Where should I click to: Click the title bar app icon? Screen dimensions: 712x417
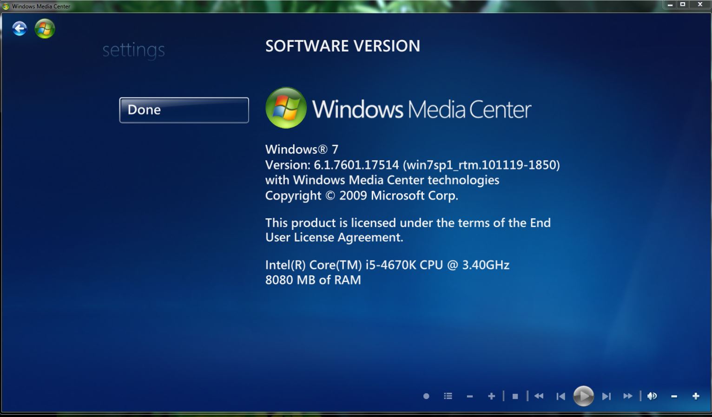coord(6,6)
